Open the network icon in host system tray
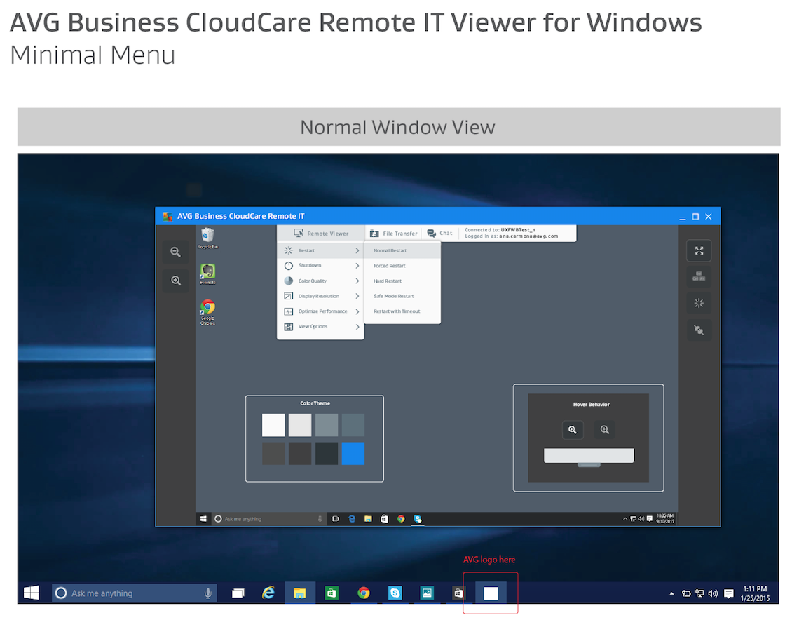Screen dimensions: 799x627 click(x=699, y=593)
